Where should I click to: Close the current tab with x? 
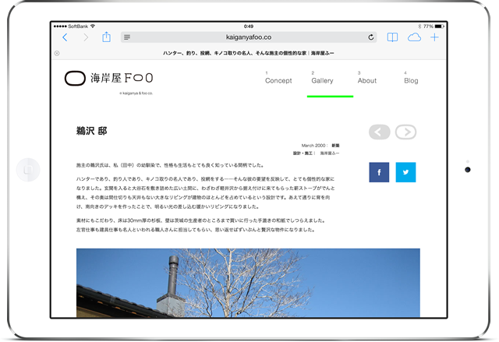(57, 53)
